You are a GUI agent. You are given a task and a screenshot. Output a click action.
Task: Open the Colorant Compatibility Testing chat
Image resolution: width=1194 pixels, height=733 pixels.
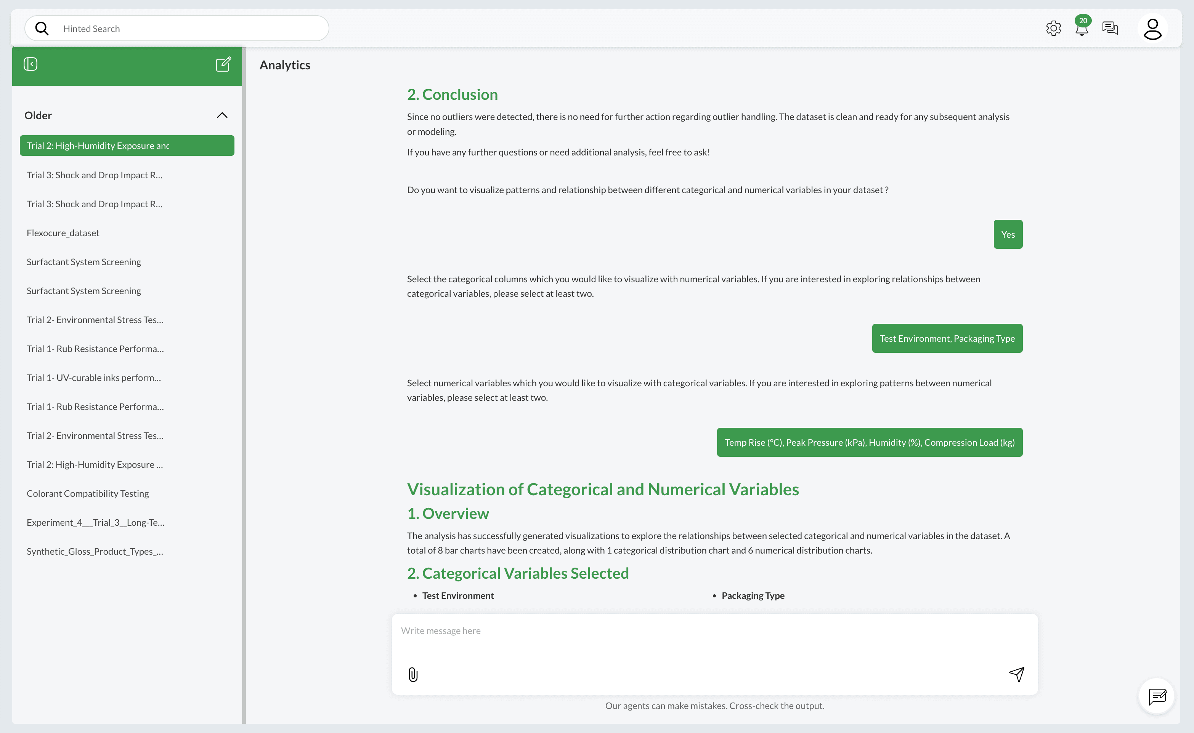tap(88, 493)
